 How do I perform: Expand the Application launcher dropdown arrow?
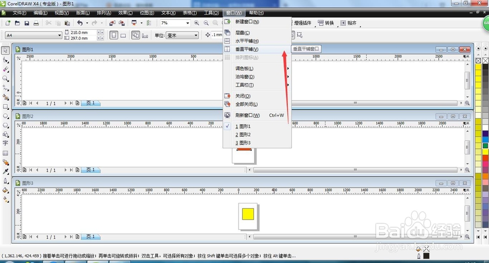pyautogui.click(x=141, y=23)
